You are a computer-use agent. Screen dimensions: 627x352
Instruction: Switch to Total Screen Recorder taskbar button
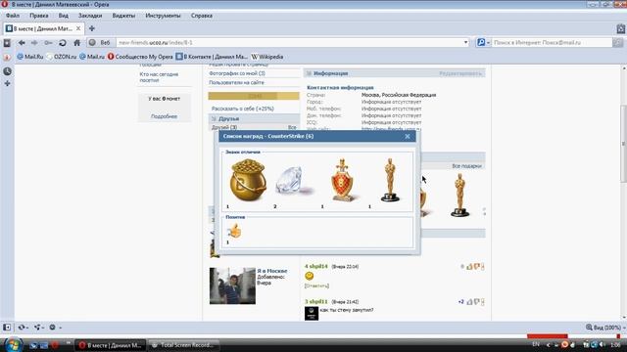pyautogui.click(x=183, y=345)
